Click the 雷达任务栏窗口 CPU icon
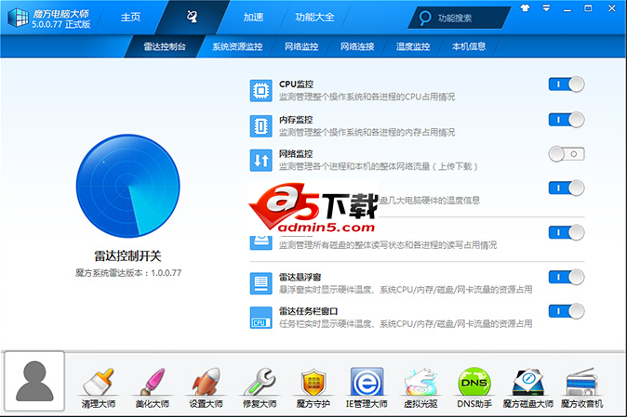The width and height of the screenshot is (627, 417). pyautogui.click(x=260, y=318)
